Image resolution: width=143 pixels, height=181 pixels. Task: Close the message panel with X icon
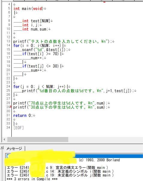2,148
